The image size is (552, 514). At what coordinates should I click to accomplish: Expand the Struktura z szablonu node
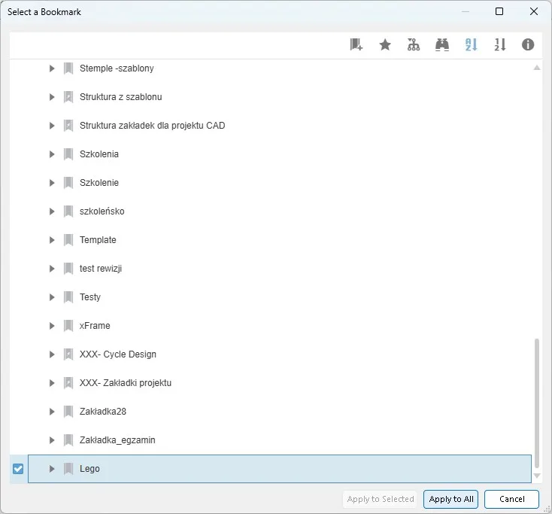point(52,97)
